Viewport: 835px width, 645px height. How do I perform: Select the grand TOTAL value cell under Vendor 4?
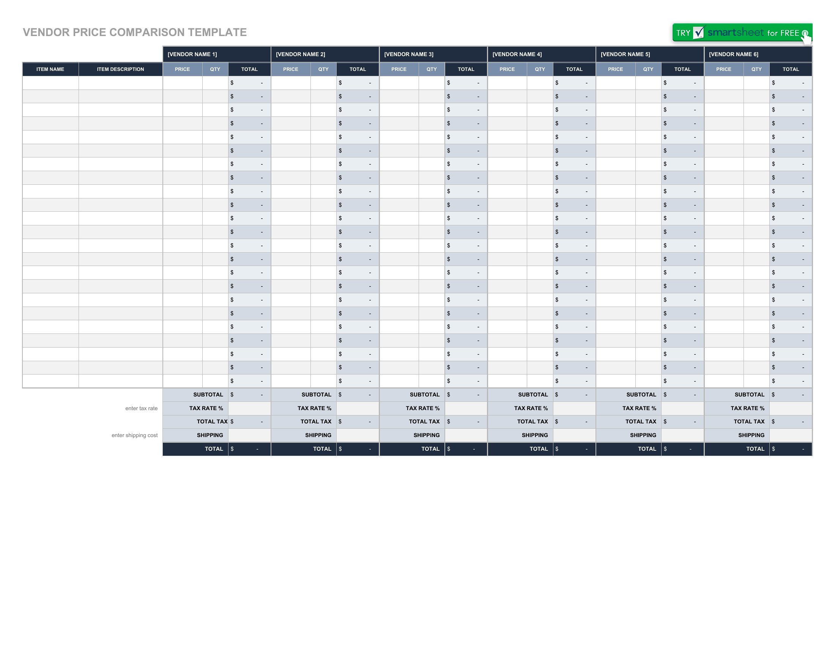pos(574,449)
